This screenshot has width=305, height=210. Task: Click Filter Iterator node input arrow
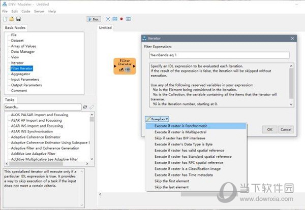(x=115, y=66)
